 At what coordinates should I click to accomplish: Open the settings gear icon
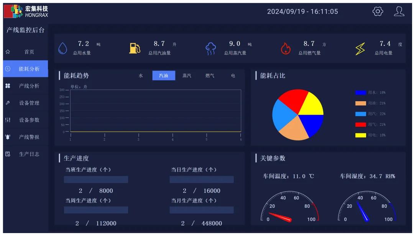click(x=378, y=12)
